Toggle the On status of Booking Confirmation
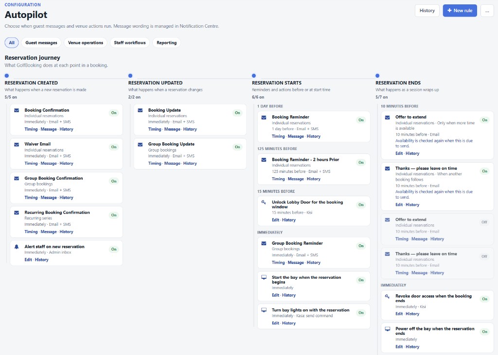498x355 pixels. pyautogui.click(x=114, y=113)
